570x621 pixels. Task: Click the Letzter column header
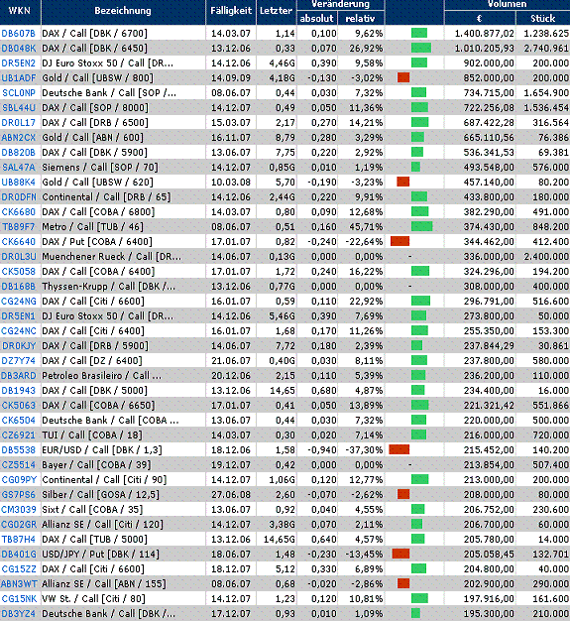coord(276,11)
